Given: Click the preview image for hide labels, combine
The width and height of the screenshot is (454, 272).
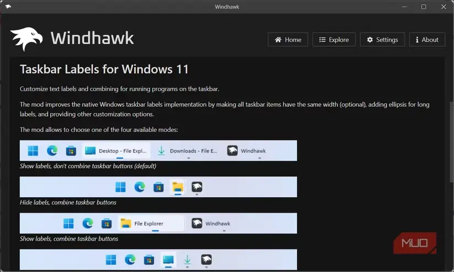Looking at the screenshot, I should 158,187.
